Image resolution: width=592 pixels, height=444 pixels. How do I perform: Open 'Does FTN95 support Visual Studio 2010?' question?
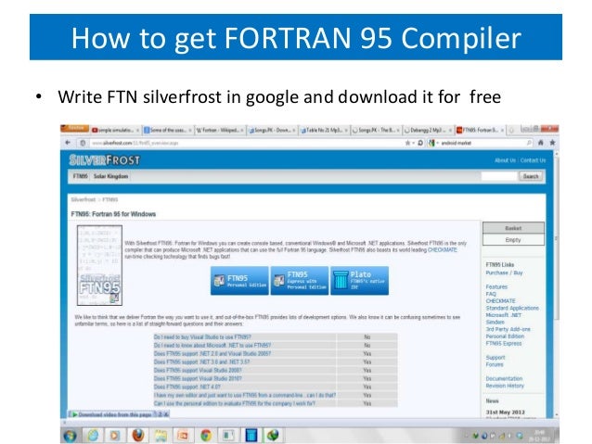198,378
